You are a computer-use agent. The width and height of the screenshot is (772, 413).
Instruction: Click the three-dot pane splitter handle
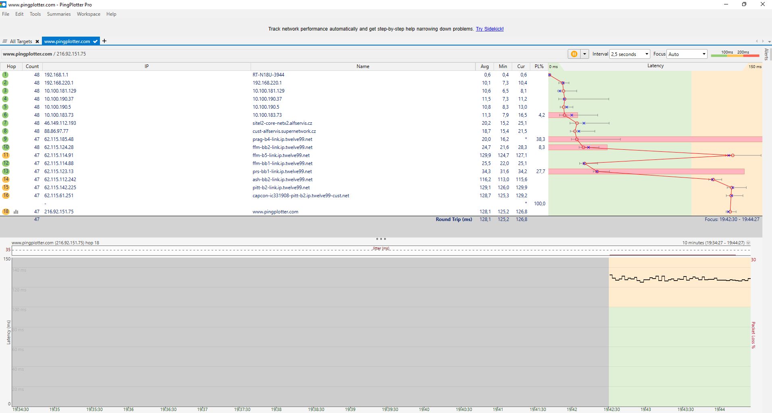point(381,239)
